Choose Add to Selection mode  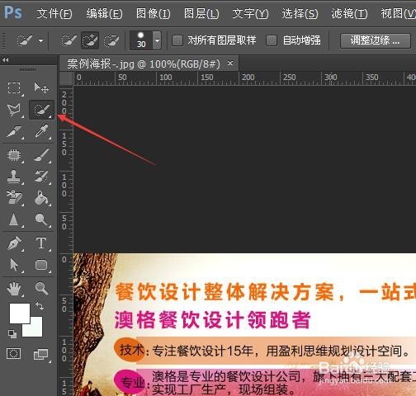[90, 40]
